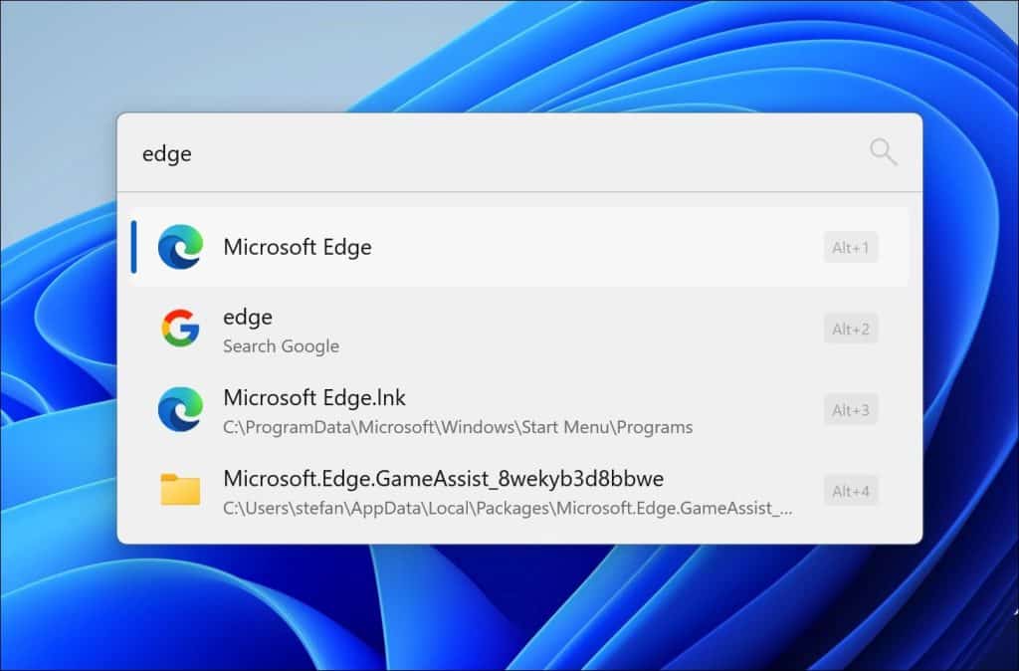Image resolution: width=1019 pixels, height=671 pixels.
Task: Click the Alt+3 shortcut badge
Action: point(851,409)
